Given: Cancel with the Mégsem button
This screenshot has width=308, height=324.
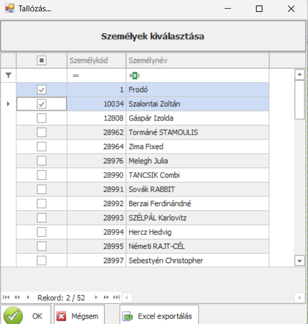Looking at the screenshot, I should 79,314.
